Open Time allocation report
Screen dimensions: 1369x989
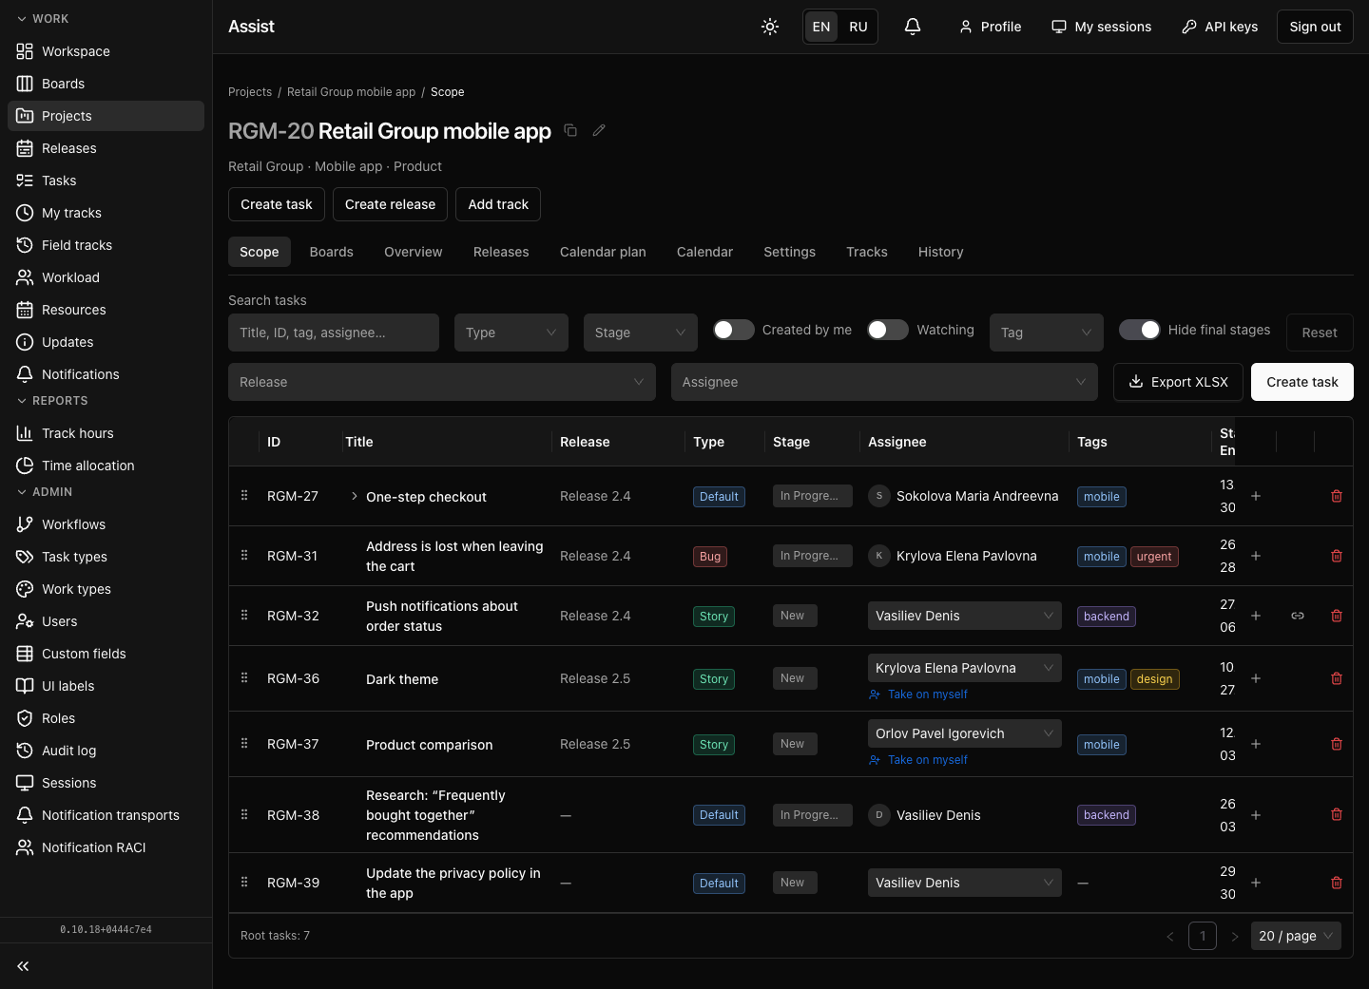[x=106, y=466]
